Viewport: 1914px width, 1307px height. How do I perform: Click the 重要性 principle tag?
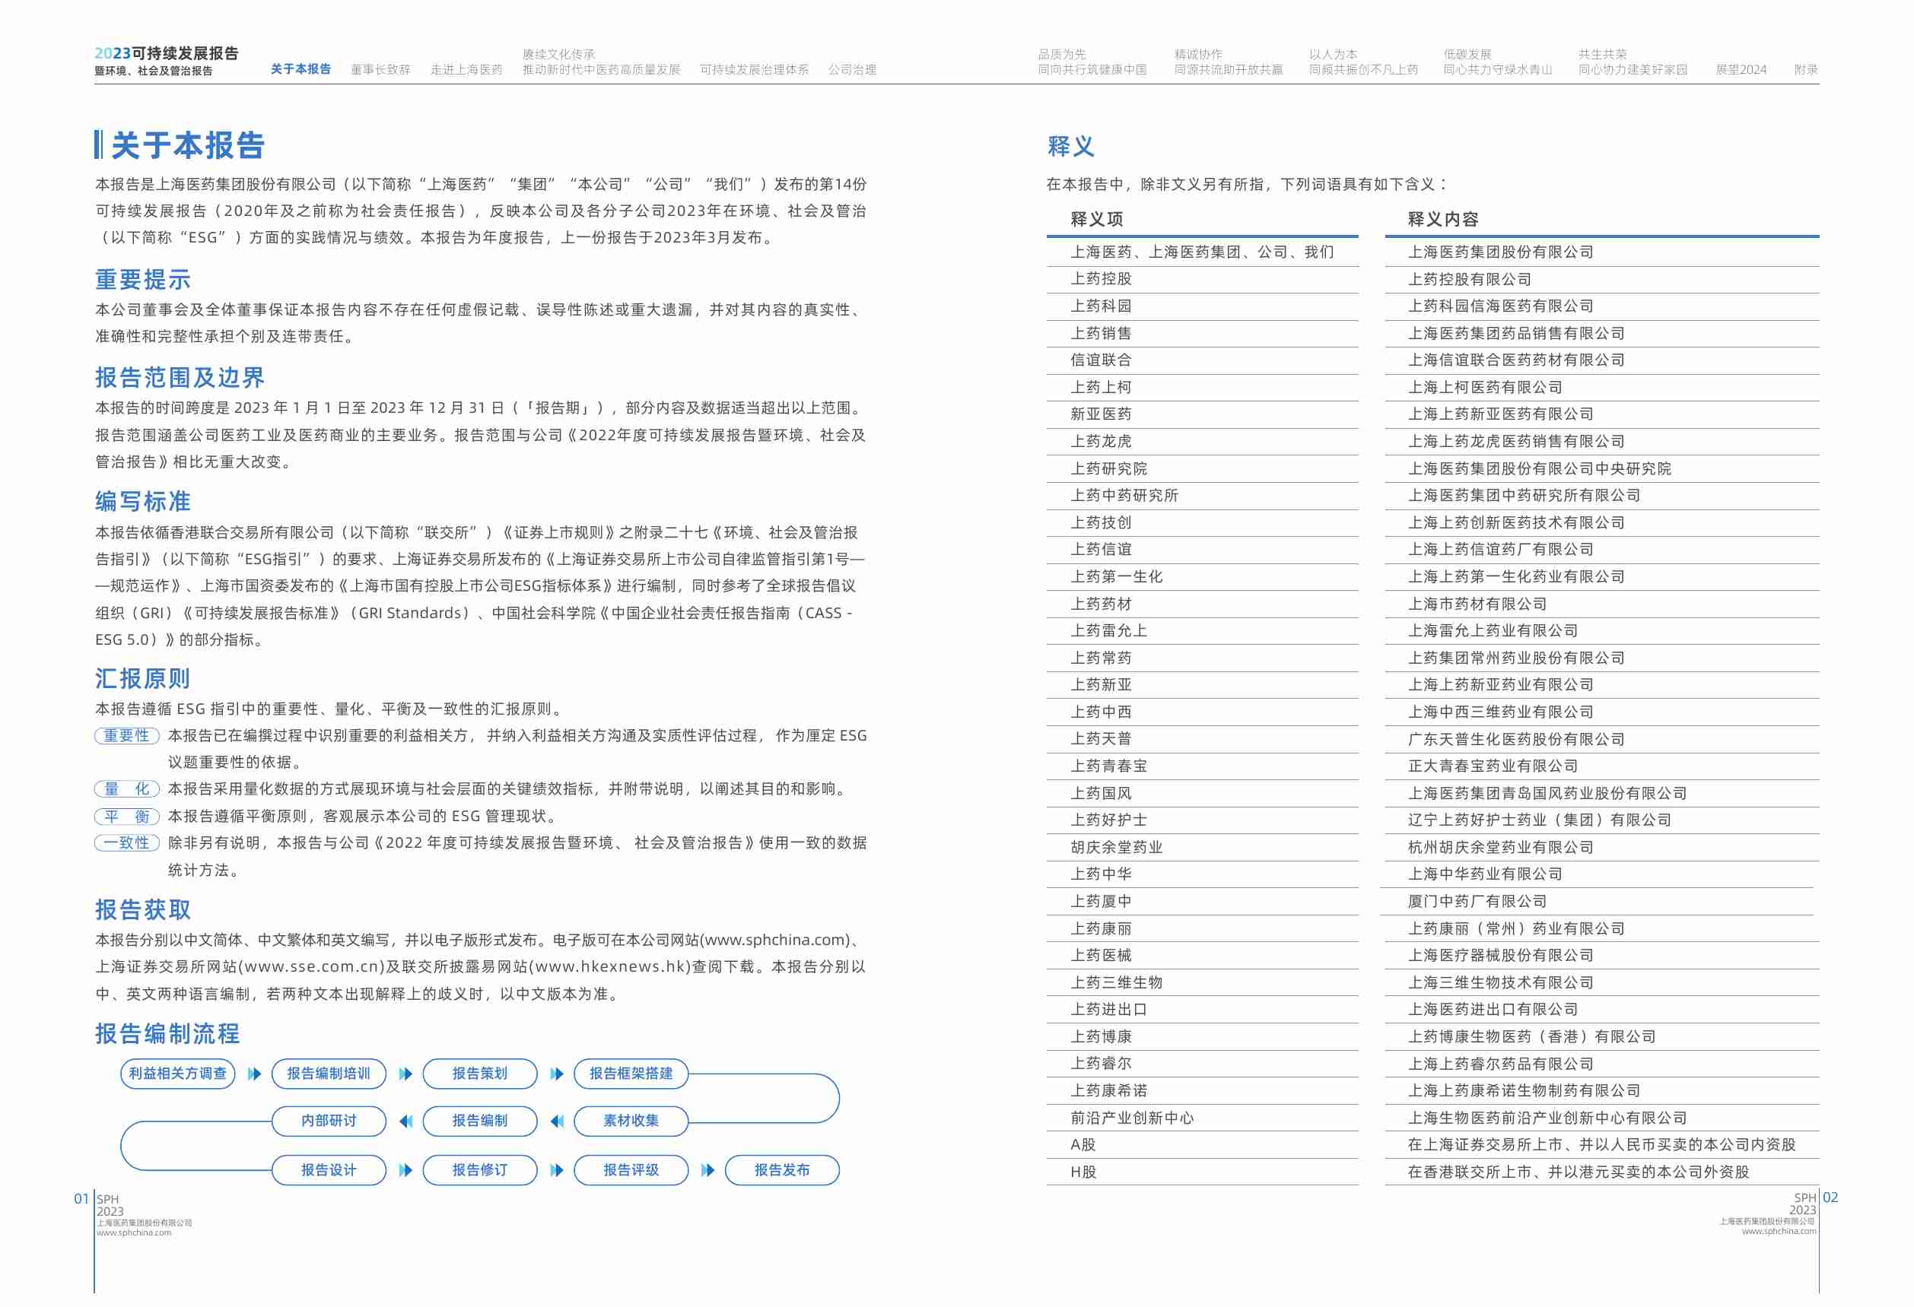click(127, 736)
